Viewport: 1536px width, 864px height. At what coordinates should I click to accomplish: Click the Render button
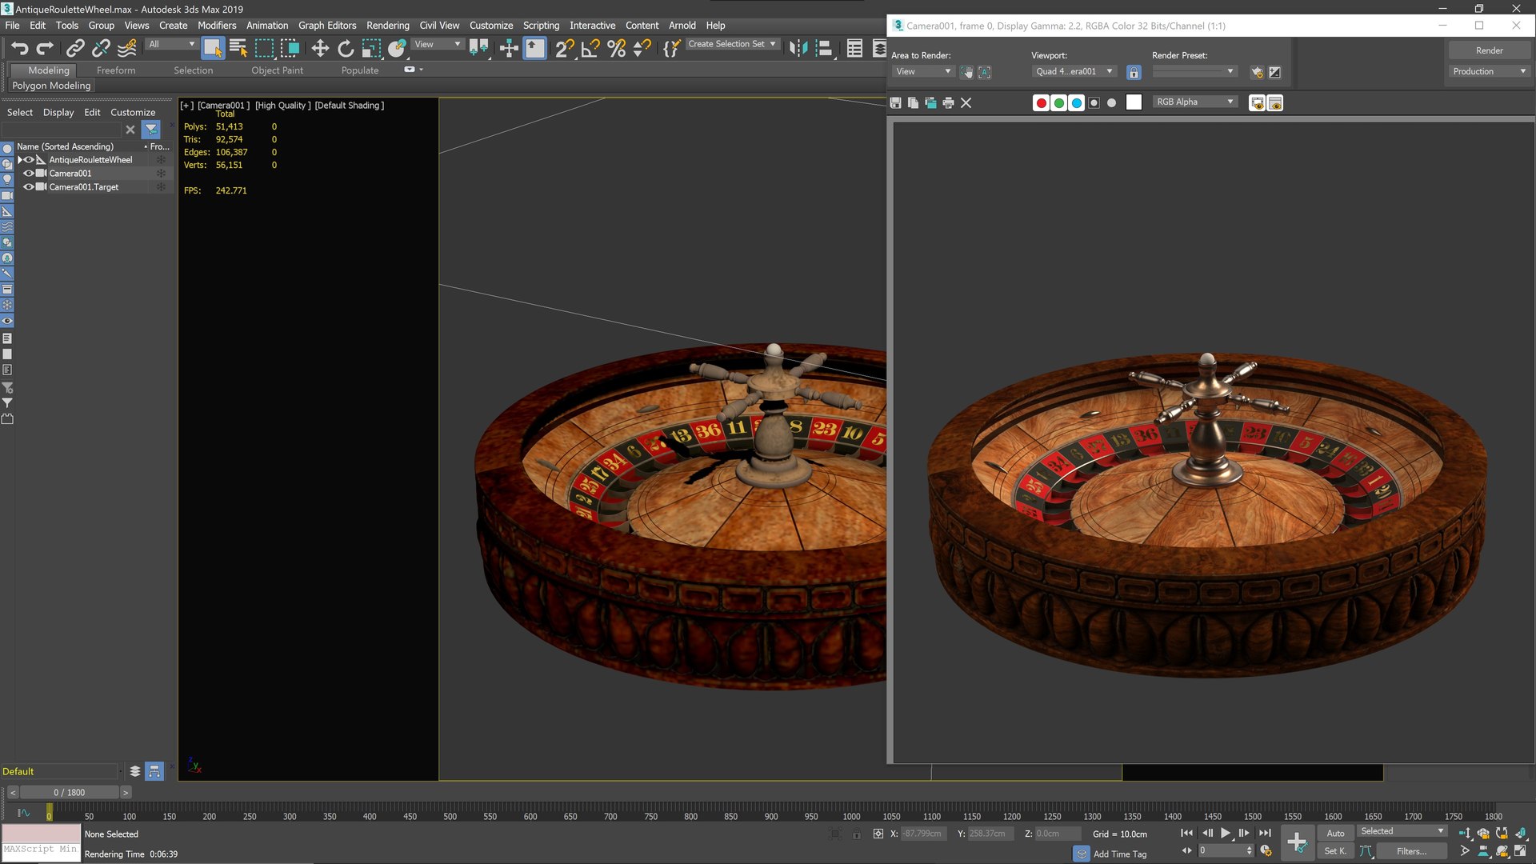click(1489, 50)
